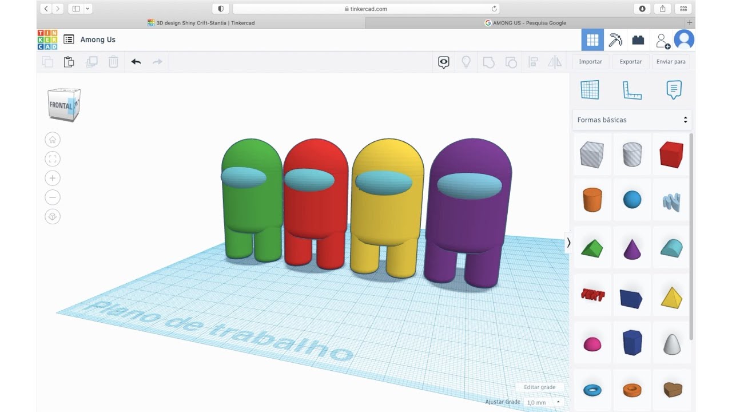This screenshot has height=412, width=732.
Task: Open the Bricks mode
Action: pos(638,40)
